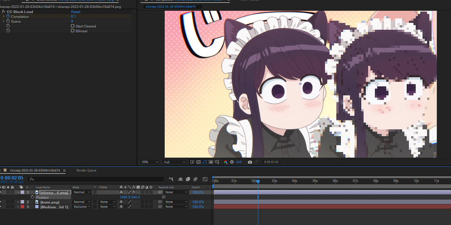
Task: Open grid and guide options icon
Action: coord(217,162)
